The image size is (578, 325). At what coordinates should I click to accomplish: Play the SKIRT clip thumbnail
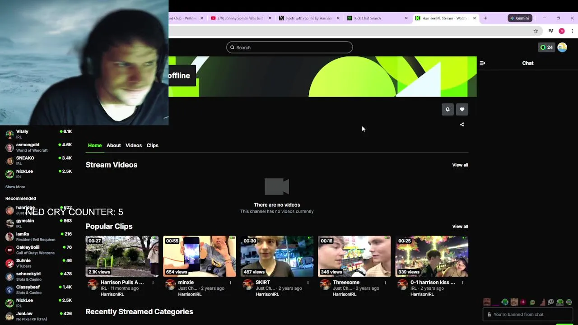277,256
